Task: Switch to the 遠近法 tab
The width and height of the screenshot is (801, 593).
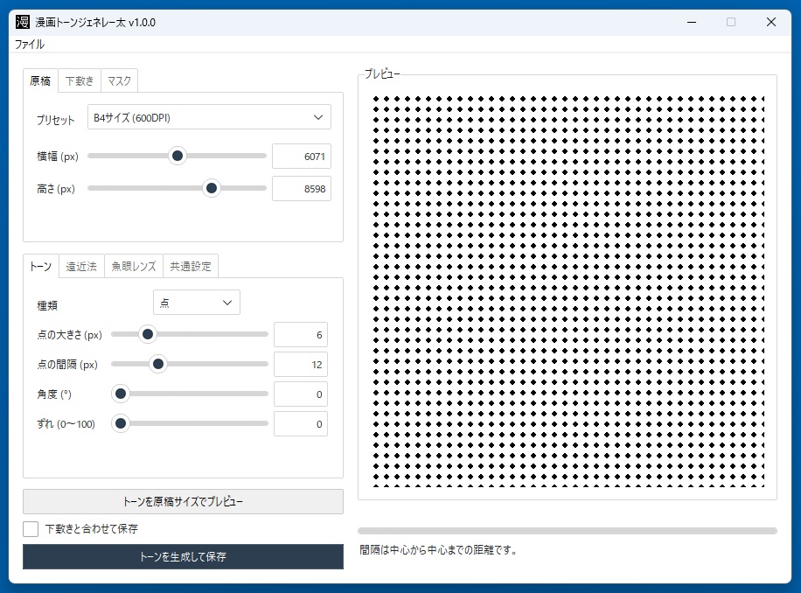Action: pyautogui.click(x=81, y=266)
